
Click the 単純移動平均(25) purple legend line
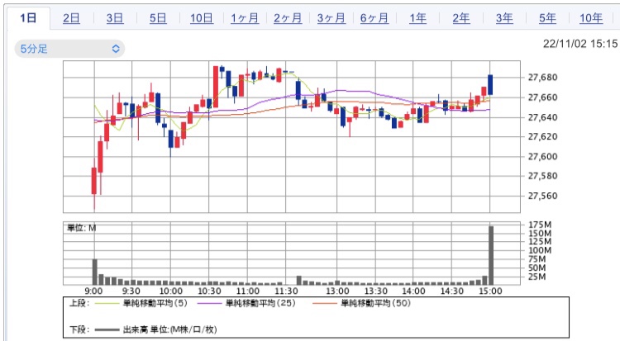point(212,303)
